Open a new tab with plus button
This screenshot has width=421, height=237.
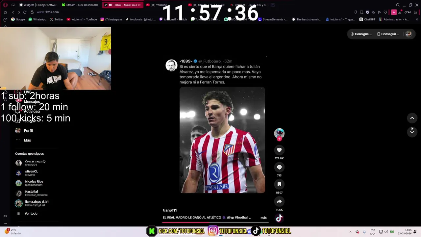pos(273,5)
